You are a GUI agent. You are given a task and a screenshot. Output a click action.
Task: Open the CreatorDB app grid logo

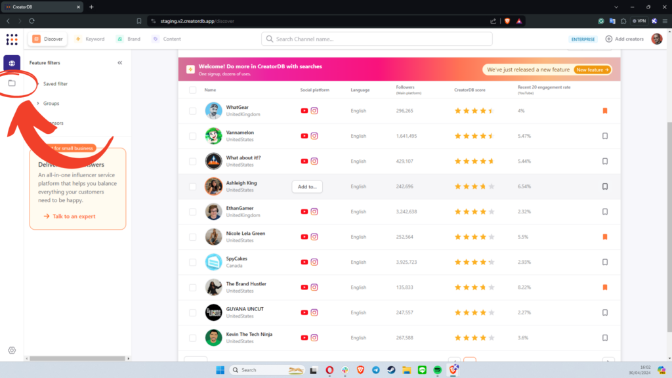click(12, 39)
